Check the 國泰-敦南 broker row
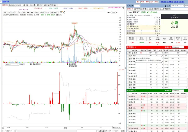 pos(128,65)
